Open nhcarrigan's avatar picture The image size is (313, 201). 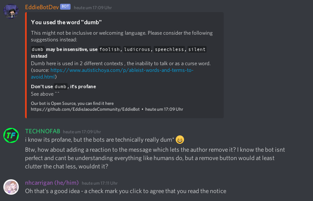coord(11,187)
